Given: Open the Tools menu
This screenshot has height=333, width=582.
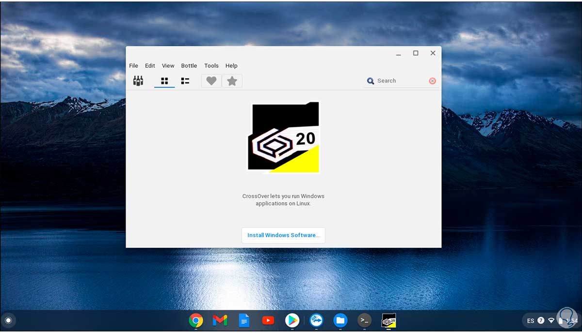Looking at the screenshot, I should click(x=211, y=66).
